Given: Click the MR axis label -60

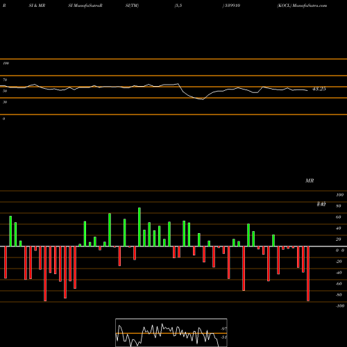Looking at the screenshot, I should pyautogui.click(x=339, y=284).
